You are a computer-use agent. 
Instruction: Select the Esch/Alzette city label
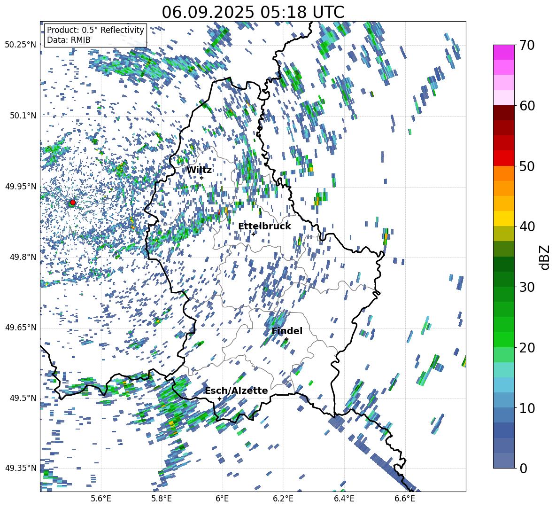(237, 391)
